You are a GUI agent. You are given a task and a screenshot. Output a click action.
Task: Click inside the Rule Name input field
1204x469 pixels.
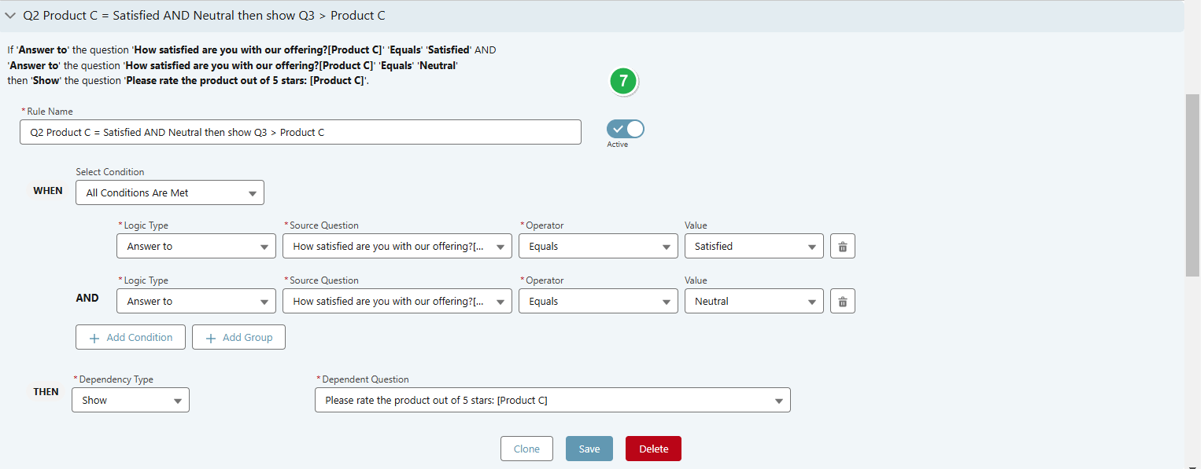click(x=299, y=131)
